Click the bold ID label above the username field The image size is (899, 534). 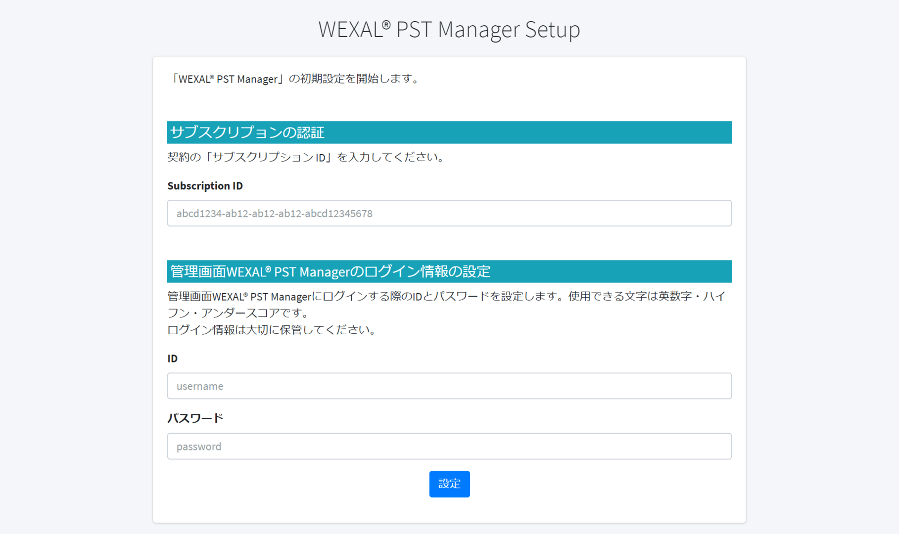click(172, 358)
